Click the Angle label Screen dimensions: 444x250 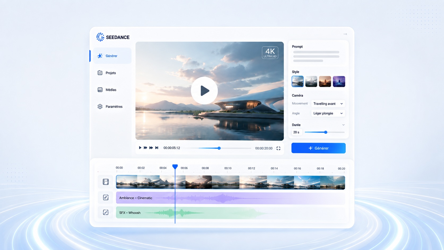tap(296, 113)
